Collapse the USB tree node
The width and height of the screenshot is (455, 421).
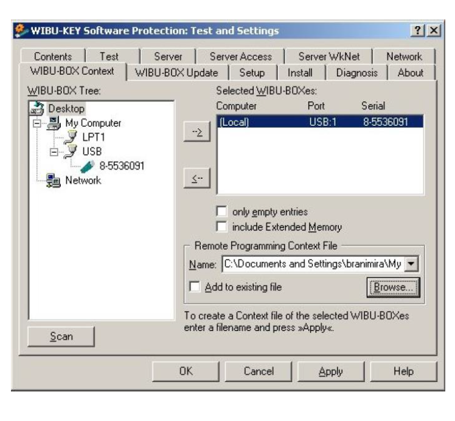click(x=54, y=152)
